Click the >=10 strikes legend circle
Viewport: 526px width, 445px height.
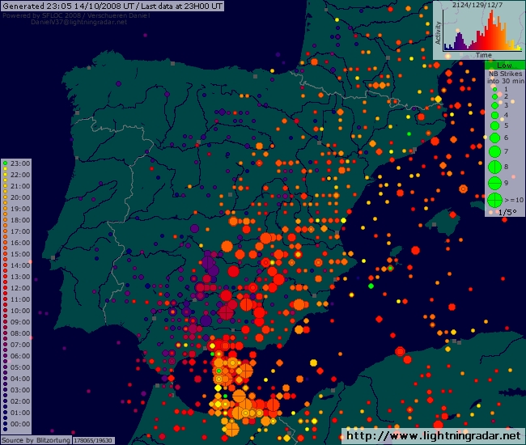pyautogui.click(x=494, y=199)
